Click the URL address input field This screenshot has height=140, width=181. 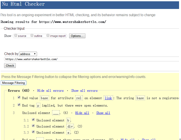point(92,59)
